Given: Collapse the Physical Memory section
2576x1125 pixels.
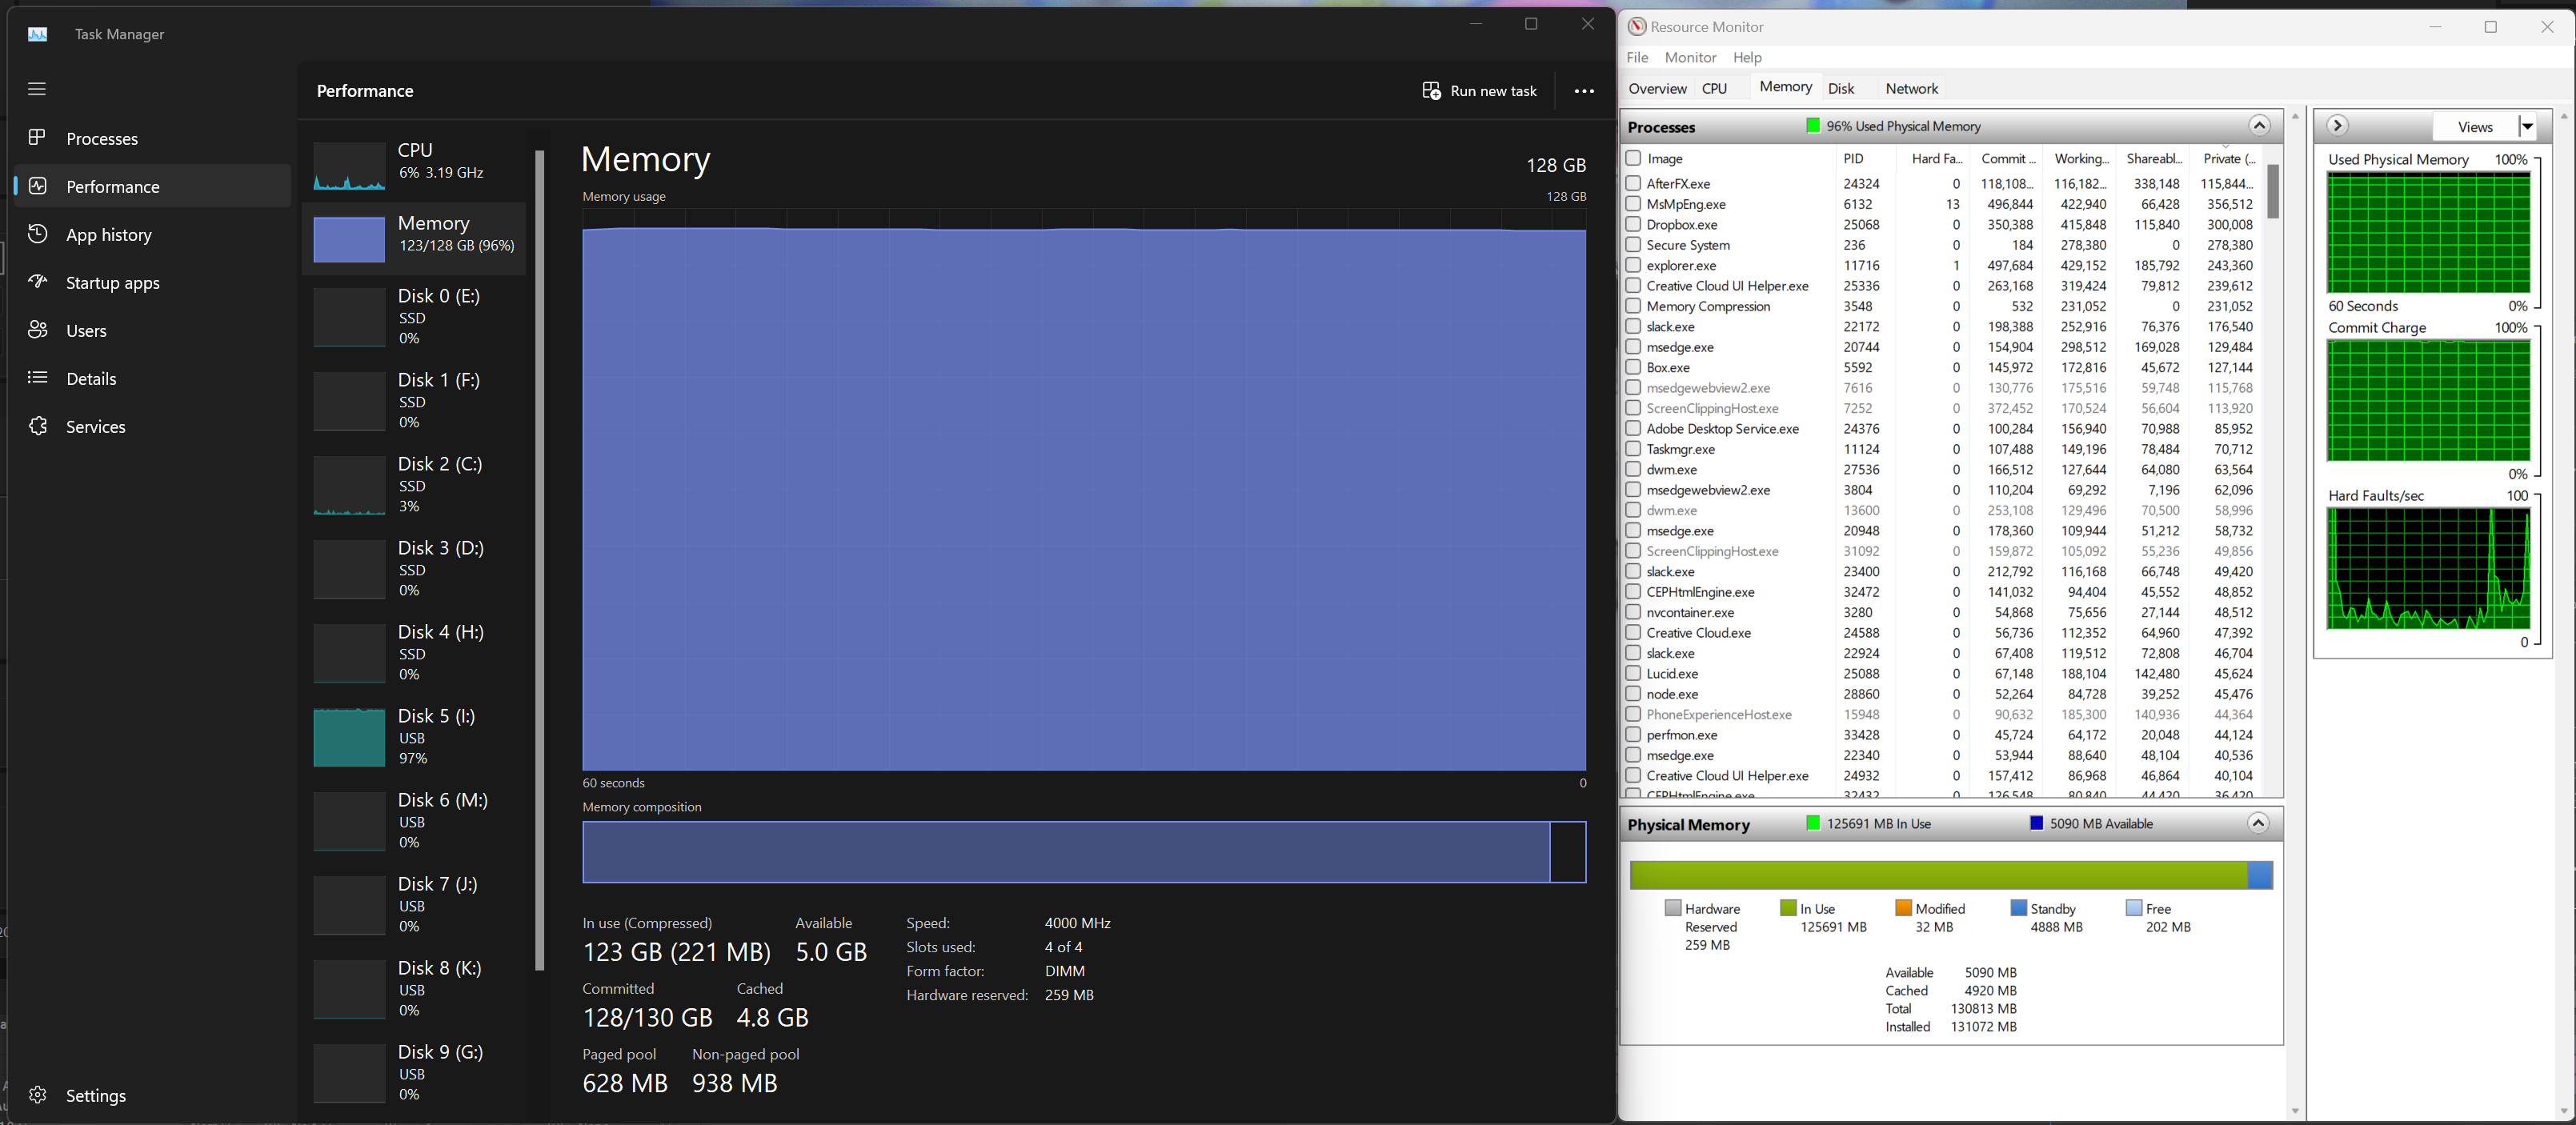Looking at the screenshot, I should click(x=2258, y=823).
